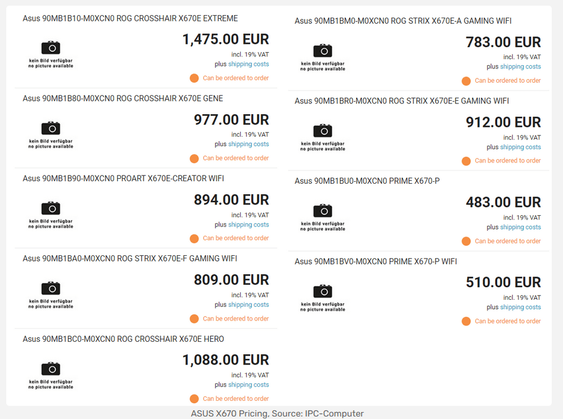This screenshot has height=419, width=563.
Task: Open shipping costs link under 977.00 EUR
Action: click(248, 144)
